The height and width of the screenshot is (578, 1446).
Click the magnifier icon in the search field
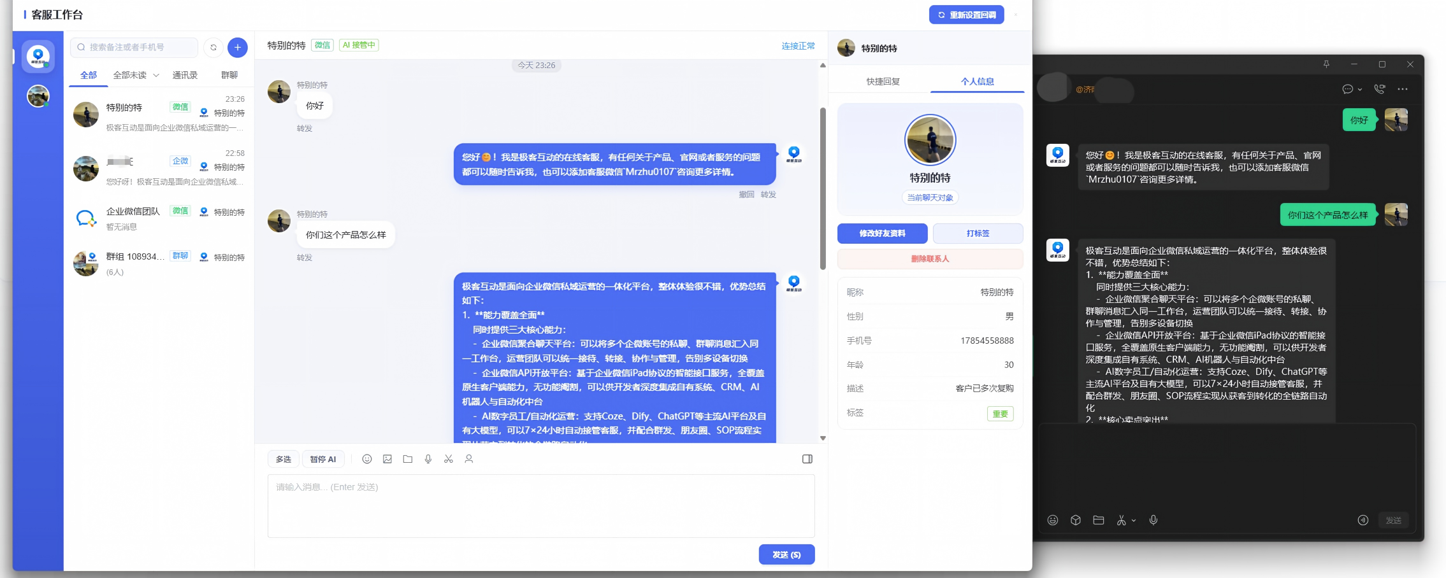point(82,47)
